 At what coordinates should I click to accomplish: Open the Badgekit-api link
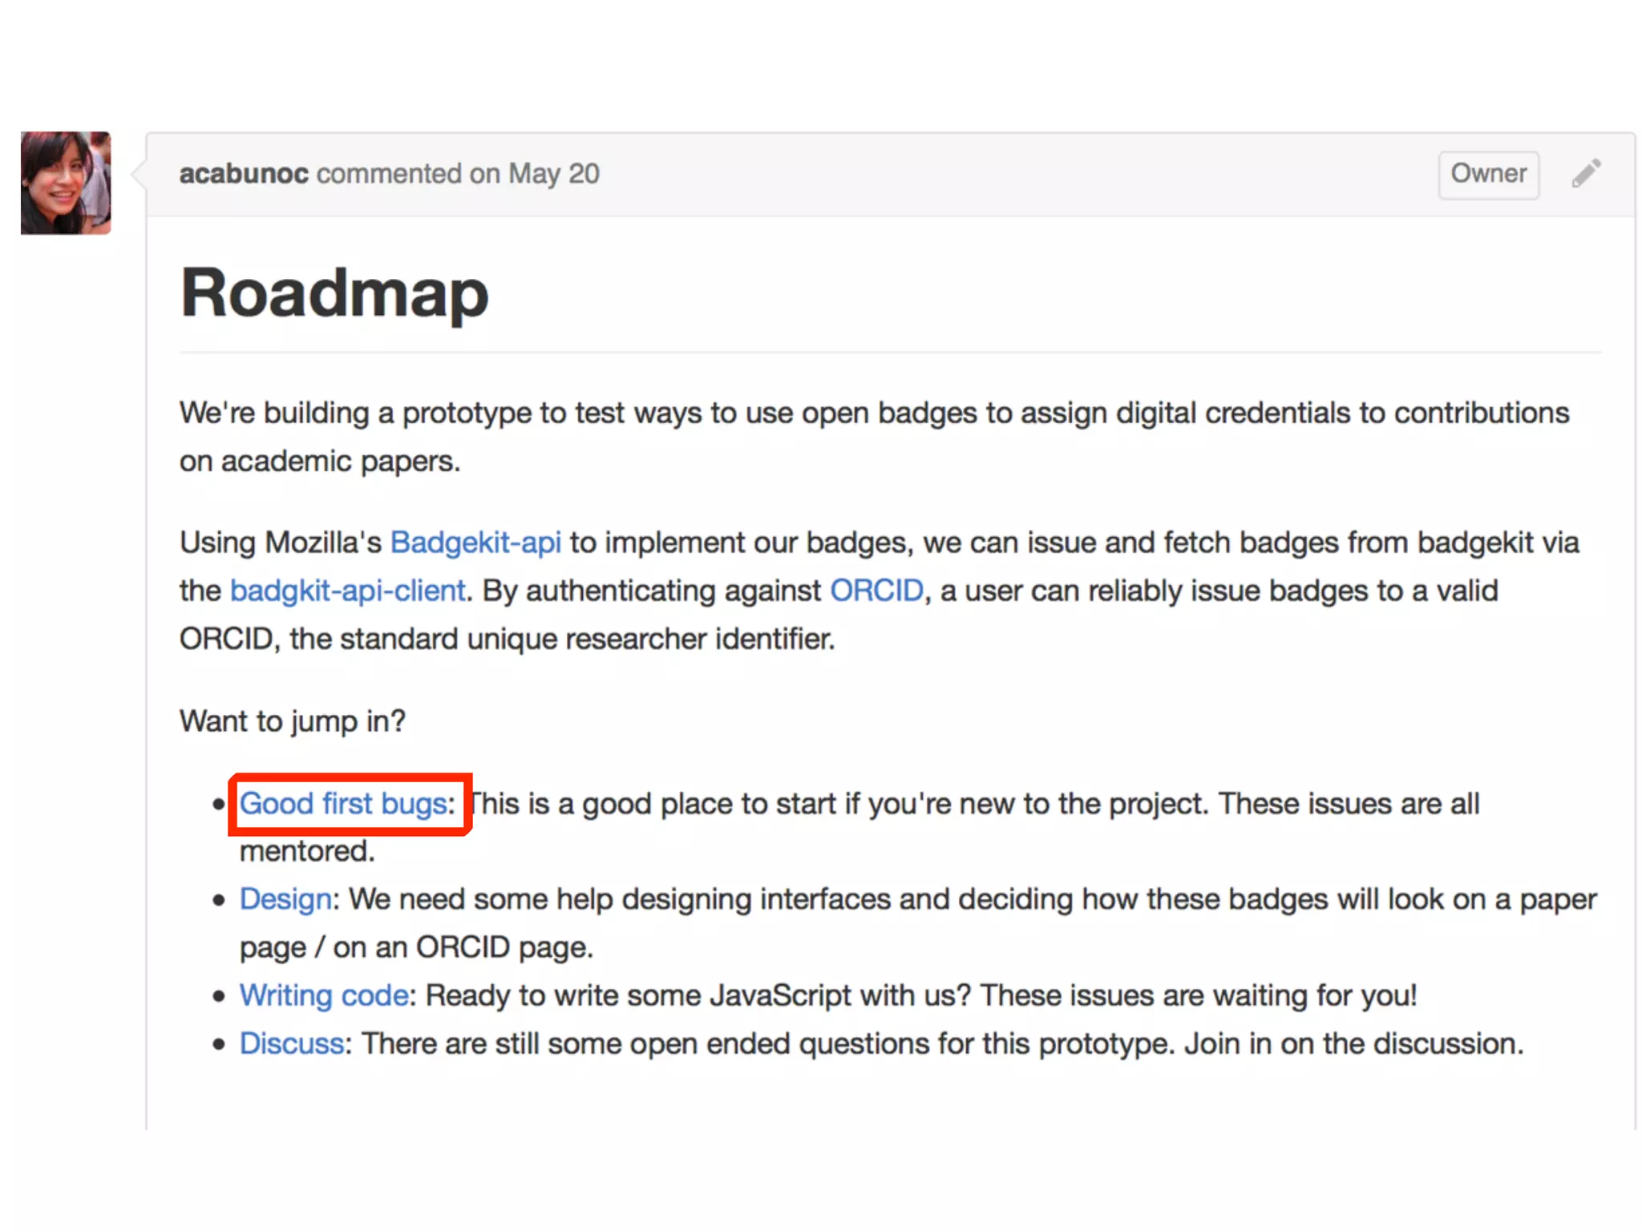[x=475, y=543]
